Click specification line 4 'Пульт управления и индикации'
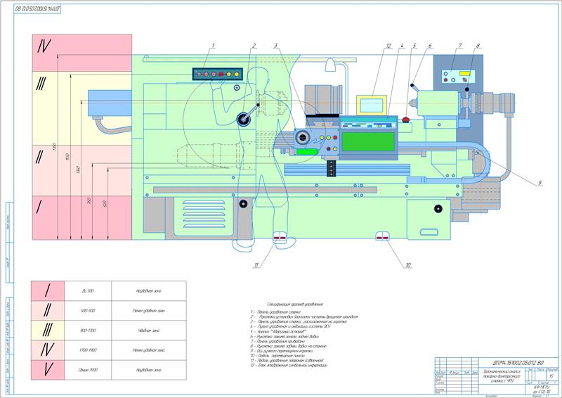562x398 pixels. pyautogui.click(x=290, y=326)
